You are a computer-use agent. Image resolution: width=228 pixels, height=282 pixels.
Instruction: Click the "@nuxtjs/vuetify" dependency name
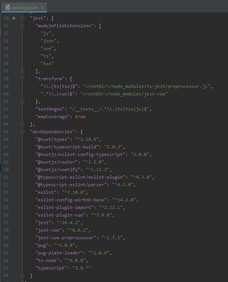tap(58, 170)
